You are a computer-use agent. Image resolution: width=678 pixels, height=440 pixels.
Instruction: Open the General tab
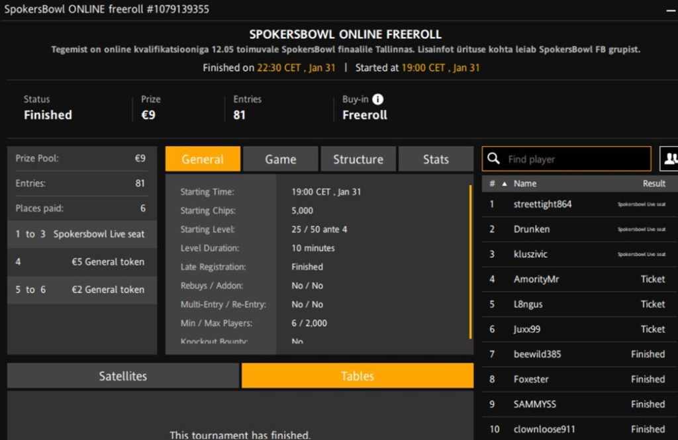click(x=203, y=159)
